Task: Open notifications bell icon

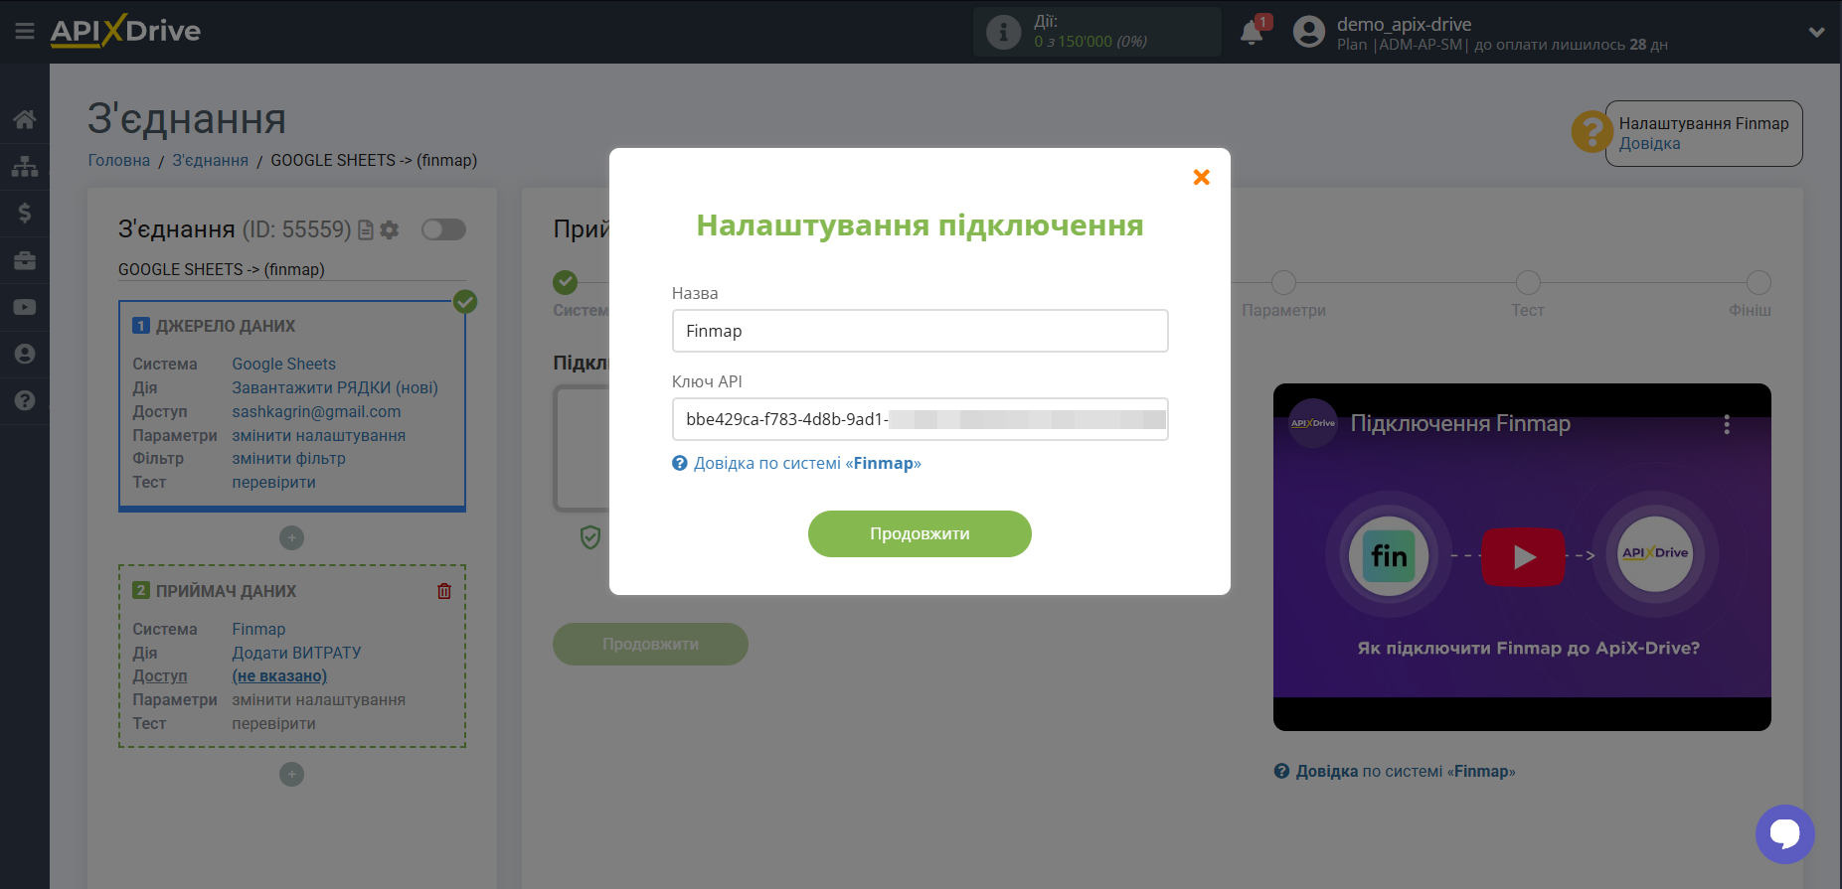Action: pos(1252,33)
